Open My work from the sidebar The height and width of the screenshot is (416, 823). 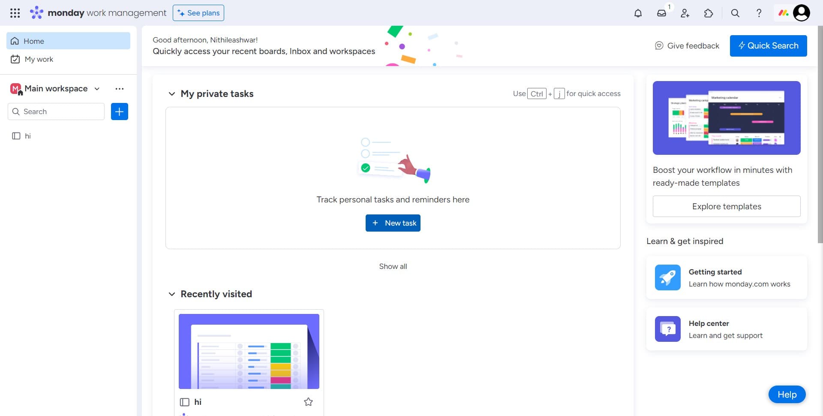pyautogui.click(x=39, y=59)
